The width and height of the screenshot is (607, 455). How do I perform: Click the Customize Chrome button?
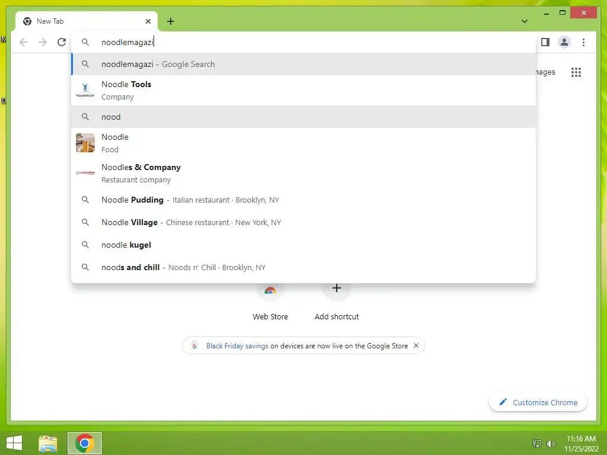coord(538,402)
